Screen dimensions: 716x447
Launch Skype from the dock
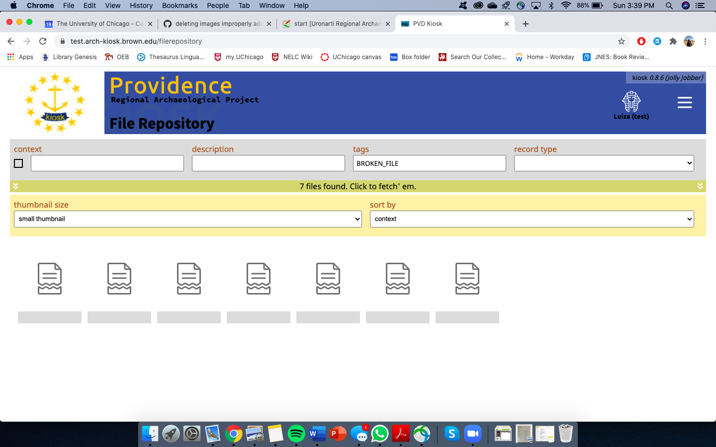pyautogui.click(x=451, y=433)
